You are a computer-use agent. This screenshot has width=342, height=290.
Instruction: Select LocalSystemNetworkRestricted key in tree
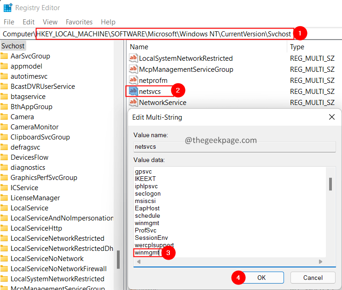[x=58, y=279]
